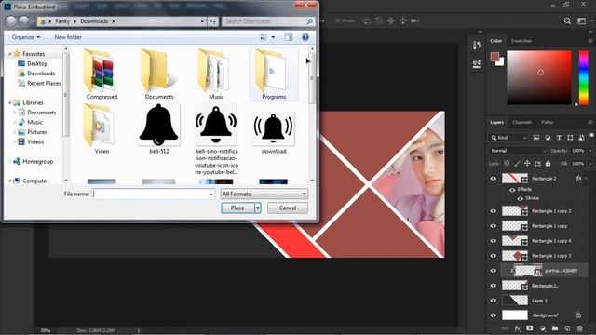The height and width of the screenshot is (335, 596).
Task: Toggle visibility of Rectangle 2 Effects
Action: [512, 190]
